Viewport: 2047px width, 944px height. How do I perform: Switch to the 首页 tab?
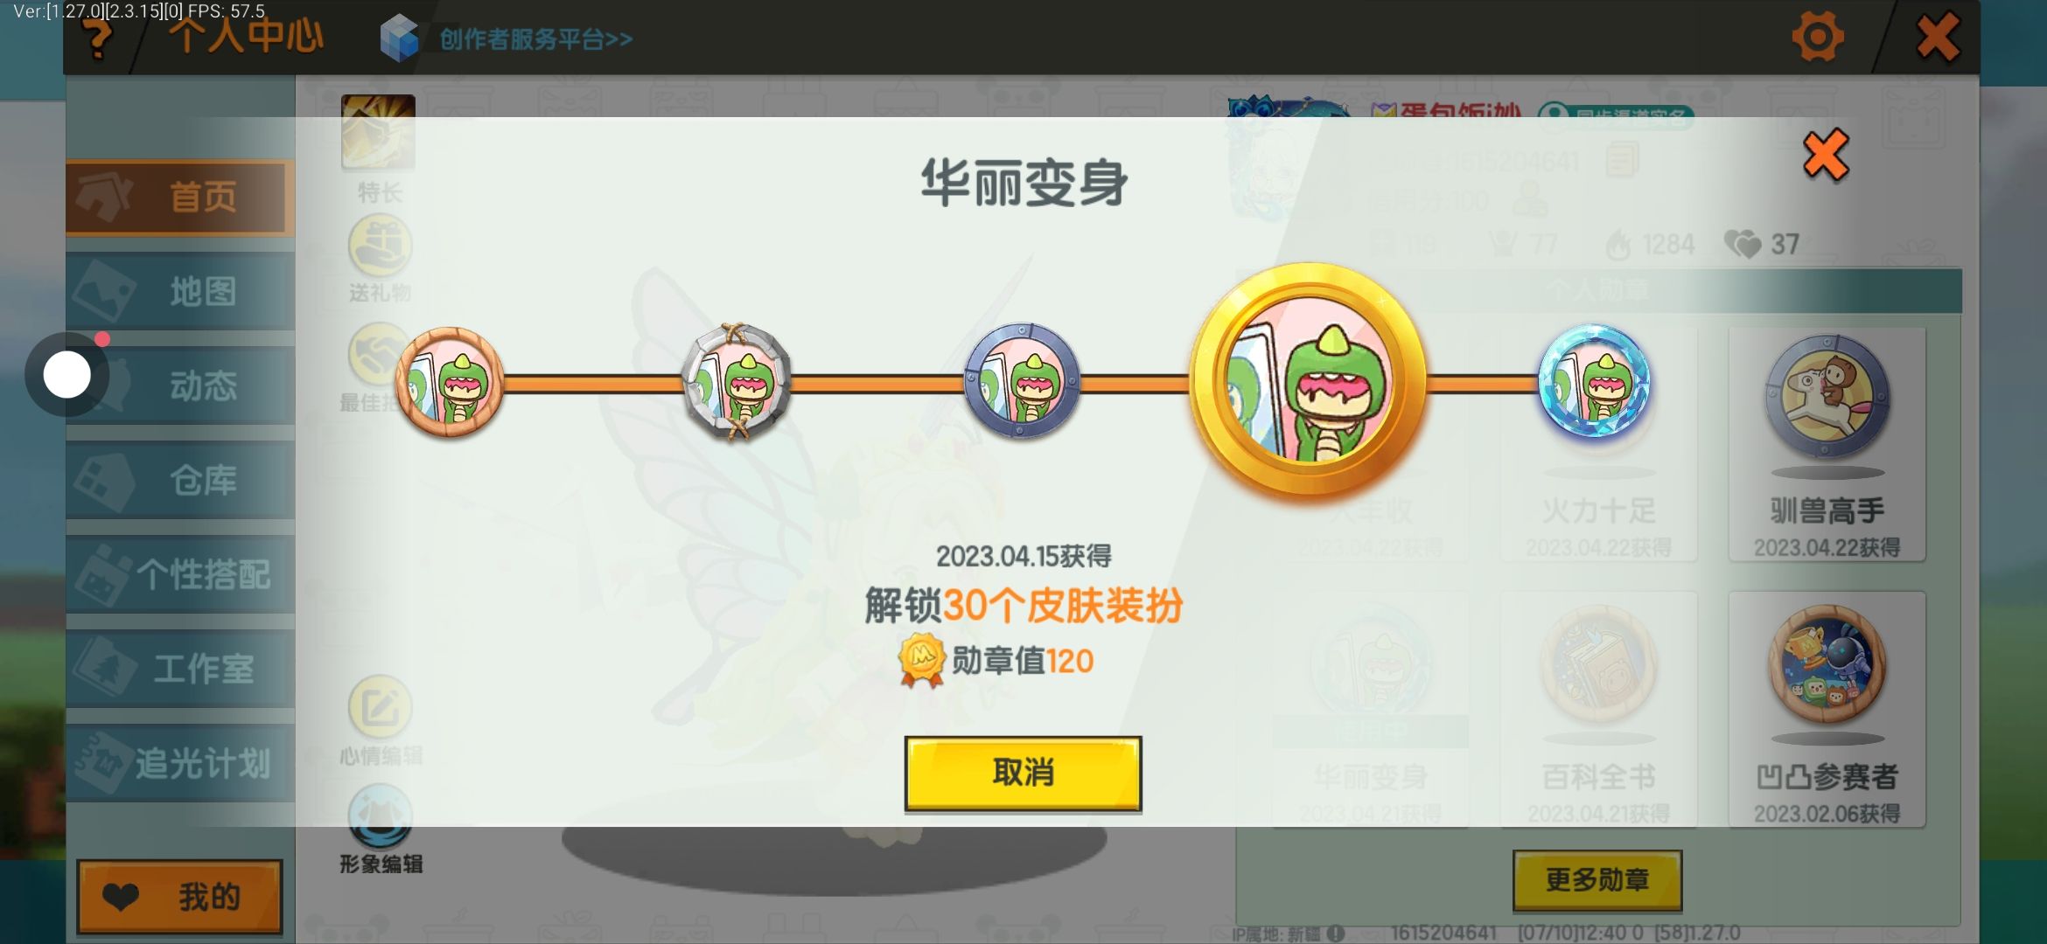coord(180,197)
